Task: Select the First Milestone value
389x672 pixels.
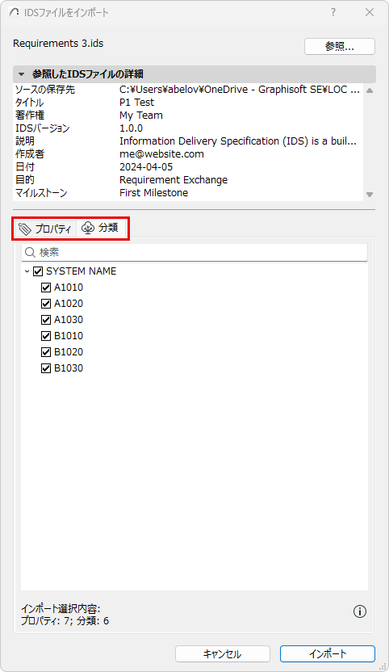Action: pyautogui.click(x=154, y=193)
